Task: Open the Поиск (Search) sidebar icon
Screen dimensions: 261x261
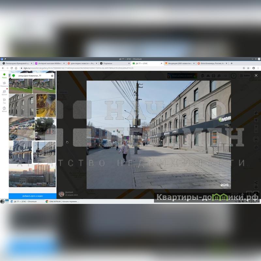Action: (4, 76)
